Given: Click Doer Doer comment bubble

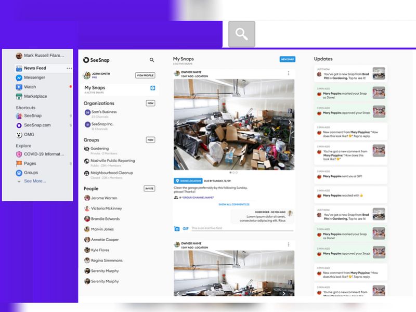Looking at the screenshot, I should click(262, 216).
